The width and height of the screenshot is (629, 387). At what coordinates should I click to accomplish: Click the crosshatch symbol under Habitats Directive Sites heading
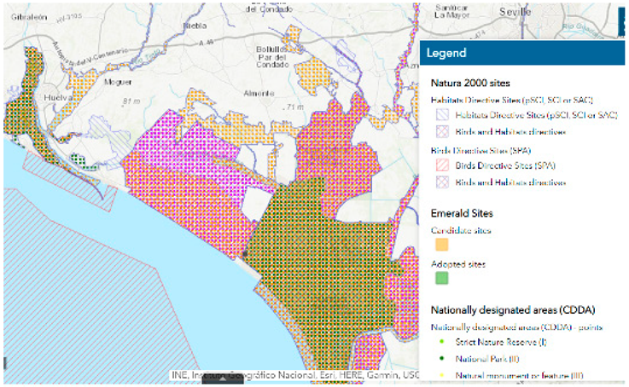point(442,132)
